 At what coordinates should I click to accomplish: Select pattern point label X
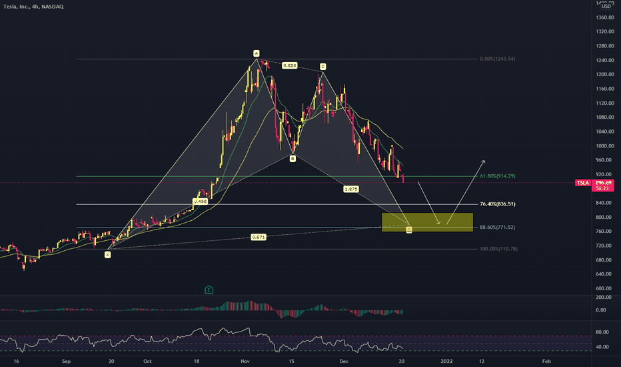[x=107, y=255]
